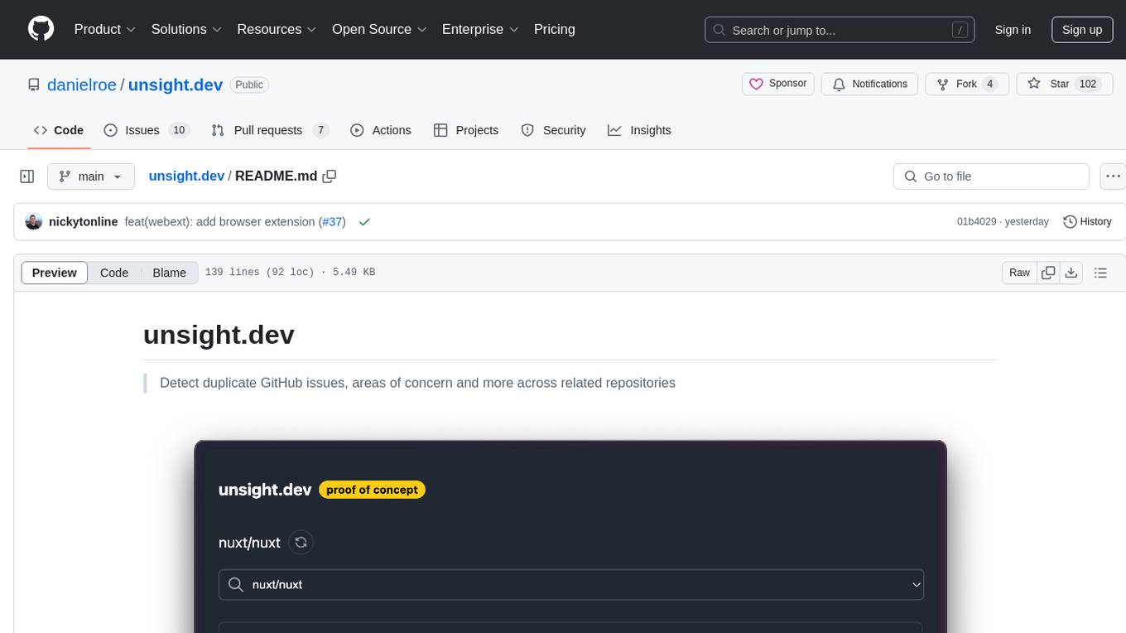
Task: Open the file History
Action: pos(1087,221)
